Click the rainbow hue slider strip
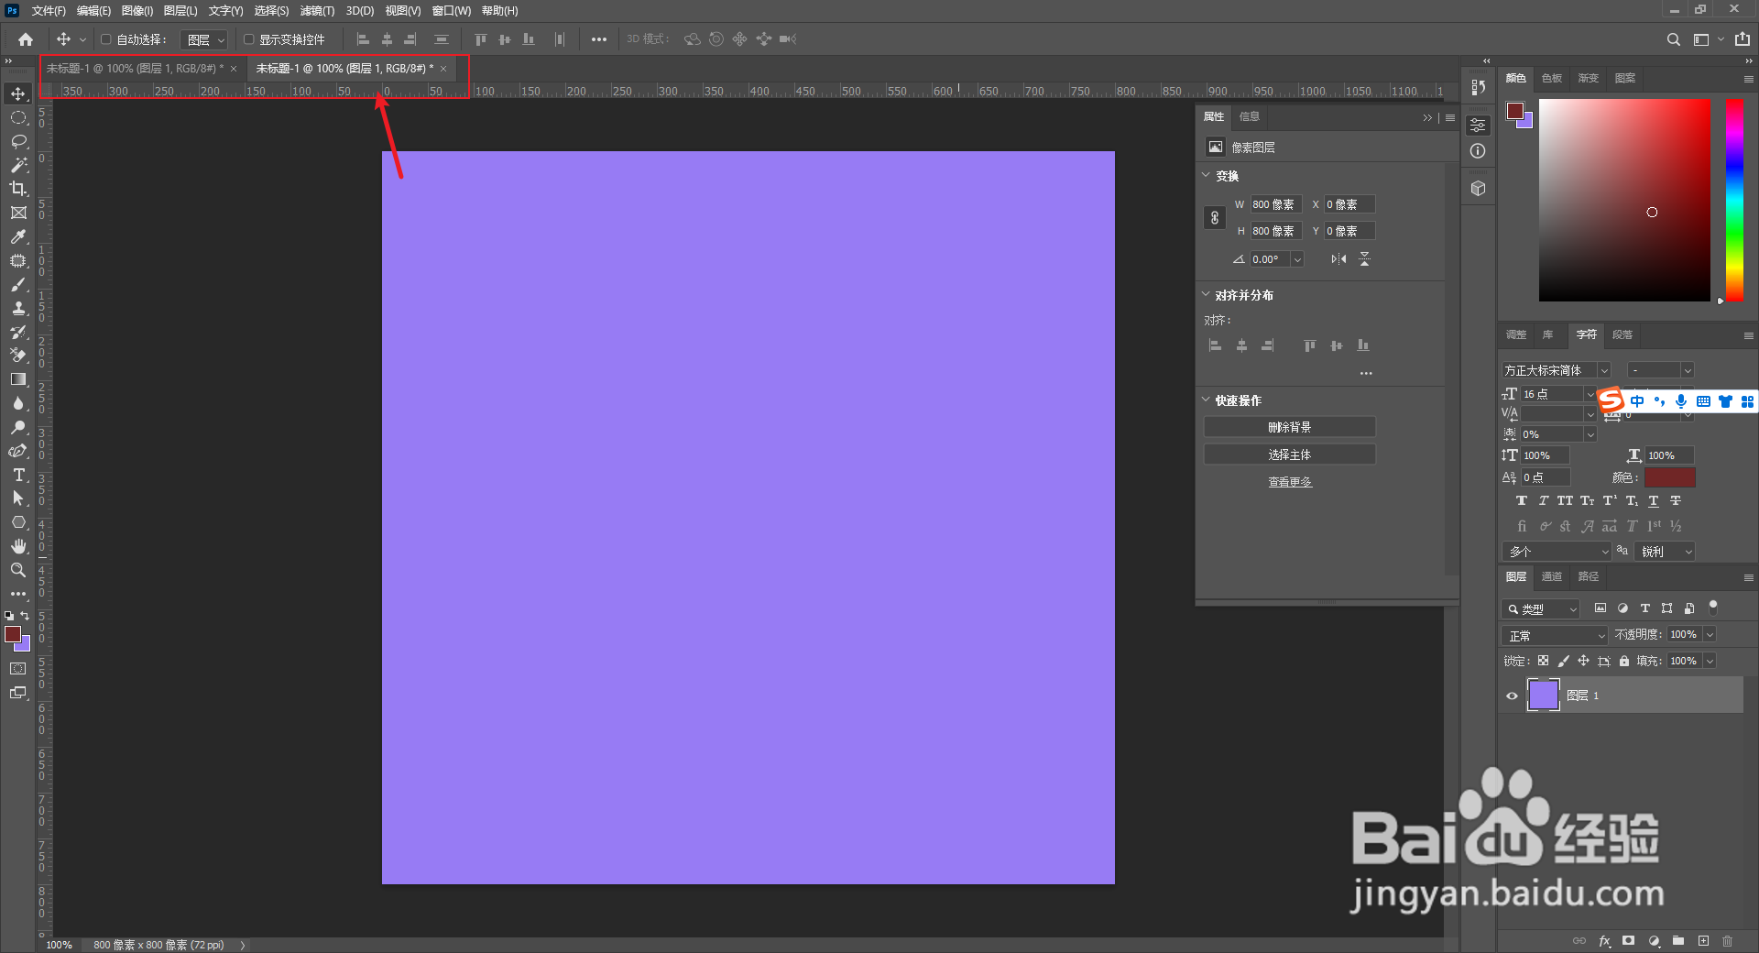The height and width of the screenshot is (953, 1759). [x=1734, y=200]
